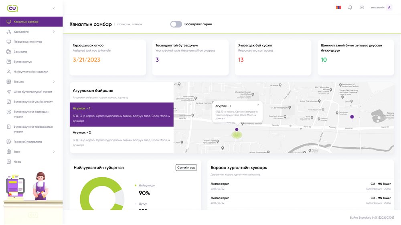Open the second Лхагва гариг delivery row

click(x=300, y=200)
